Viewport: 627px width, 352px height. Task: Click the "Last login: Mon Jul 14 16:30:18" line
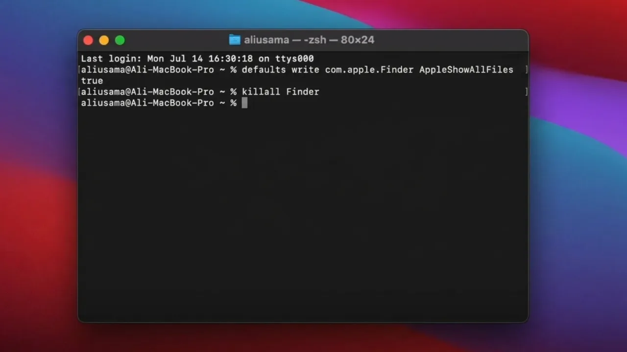point(197,59)
